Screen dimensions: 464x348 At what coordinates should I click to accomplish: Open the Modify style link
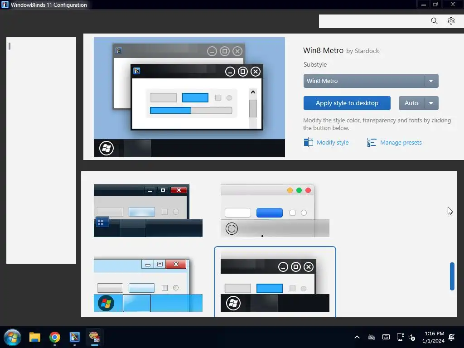pos(333,143)
